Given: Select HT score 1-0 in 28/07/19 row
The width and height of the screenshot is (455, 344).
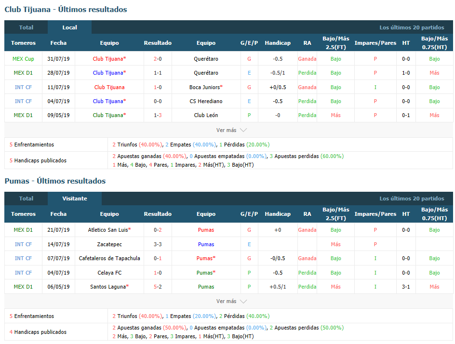Looking at the screenshot, I should click(x=406, y=73).
